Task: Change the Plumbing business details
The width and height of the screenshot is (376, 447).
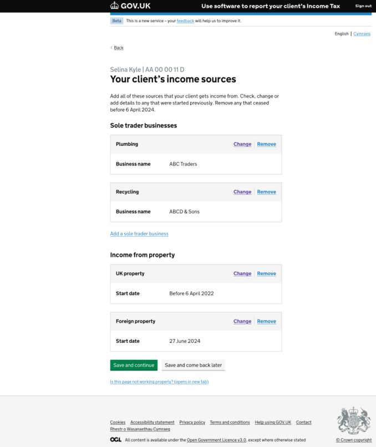Action: 242,144
